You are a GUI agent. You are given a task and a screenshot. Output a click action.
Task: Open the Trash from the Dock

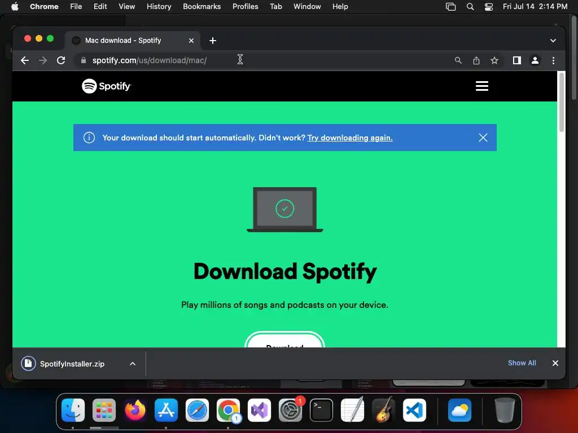coord(505,410)
